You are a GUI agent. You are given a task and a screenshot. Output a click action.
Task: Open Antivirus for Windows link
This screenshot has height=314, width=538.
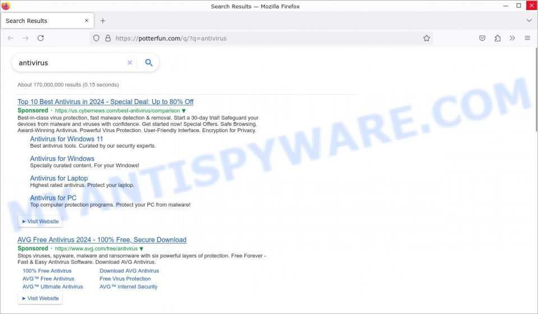click(62, 159)
